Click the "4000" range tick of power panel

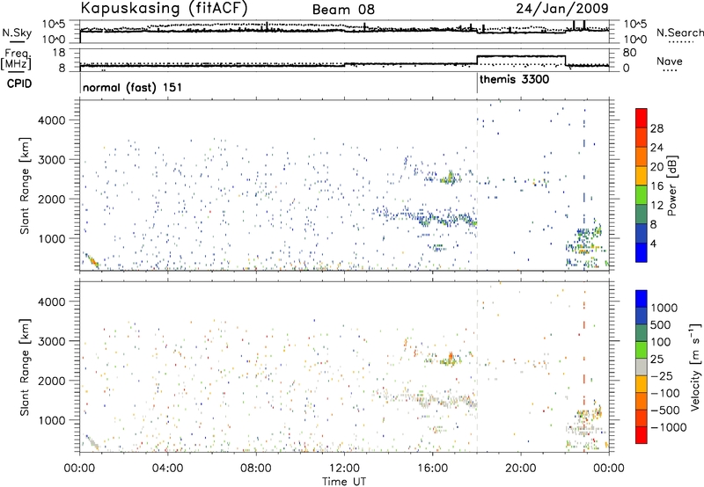point(53,120)
